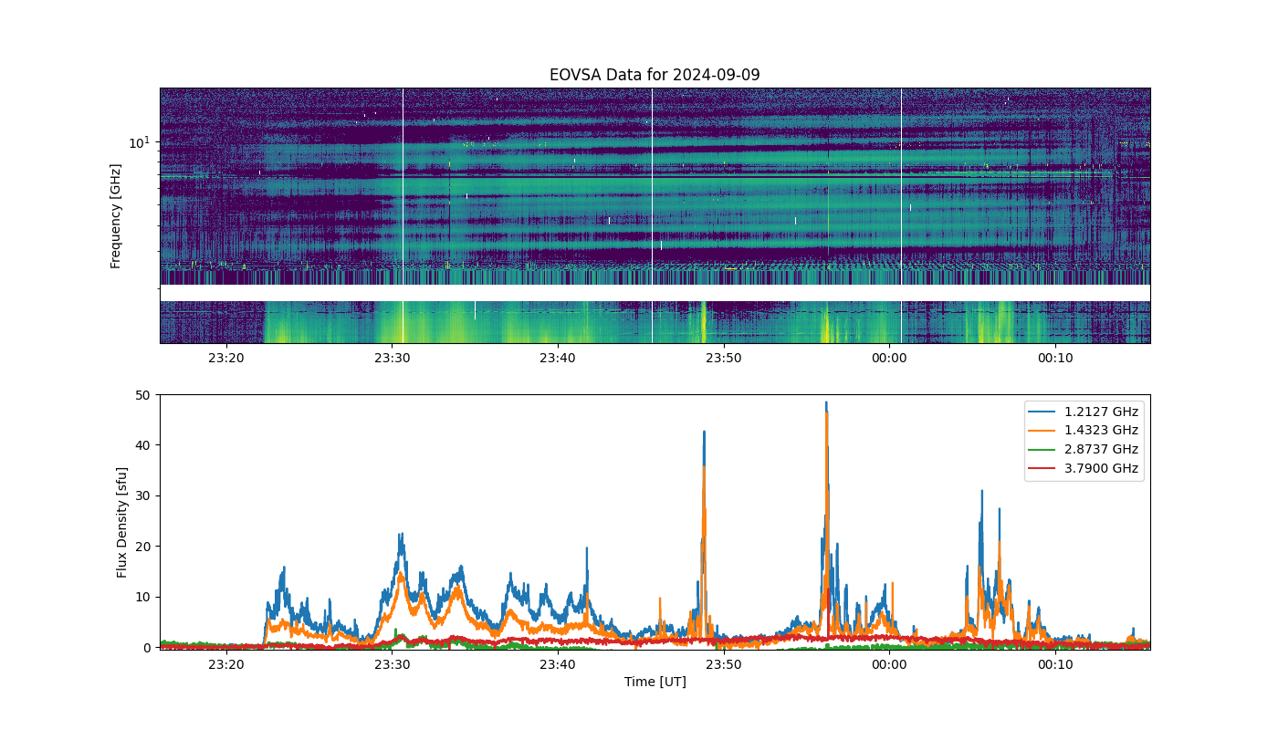This screenshot has height=730, width=1278.
Task: Click the blue 1.2127 GHz legend line
Action: [x=1044, y=412]
